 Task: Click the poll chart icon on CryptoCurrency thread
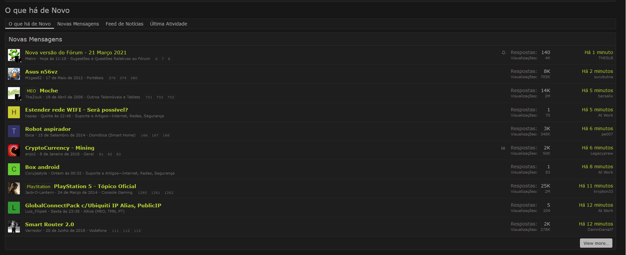pos(503,148)
